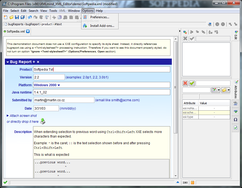Click the gray checkmark button in Edit panel
Image resolution: width=242 pixels, height=188 pixels.
192,38
